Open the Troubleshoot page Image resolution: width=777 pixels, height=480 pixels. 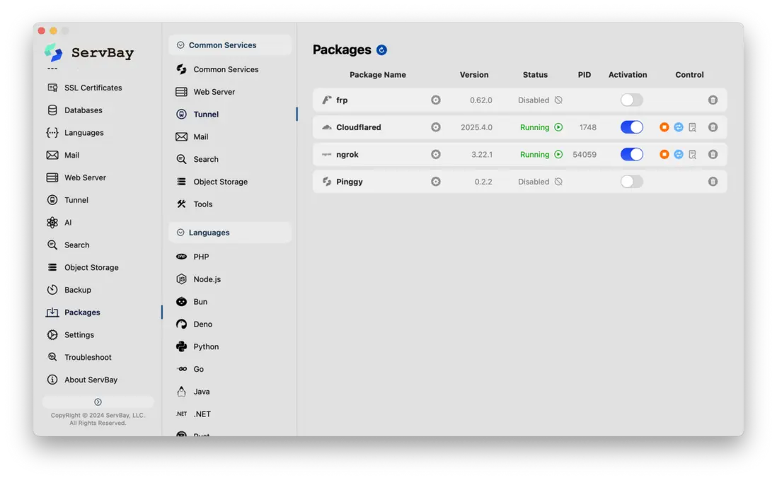(88, 357)
